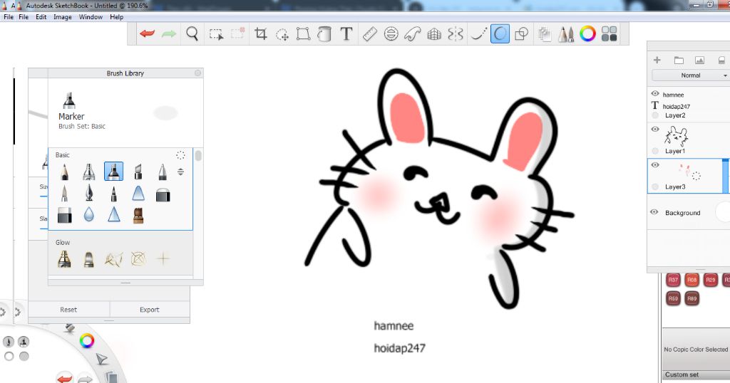Click the Brush Library bottom resize handle
Screen dimensions: 730x383
pos(125,283)
